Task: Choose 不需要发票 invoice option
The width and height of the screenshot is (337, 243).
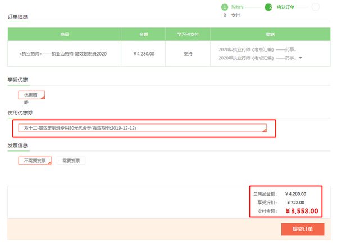Action: point(35,161)
